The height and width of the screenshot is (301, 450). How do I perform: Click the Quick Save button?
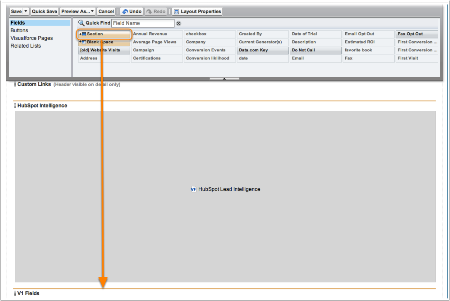point(44,12)
